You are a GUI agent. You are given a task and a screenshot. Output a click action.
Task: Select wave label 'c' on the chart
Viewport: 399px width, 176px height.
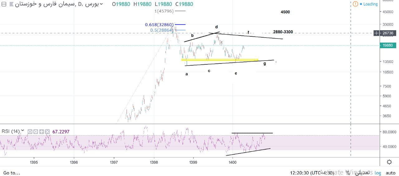tap(209, 71)
